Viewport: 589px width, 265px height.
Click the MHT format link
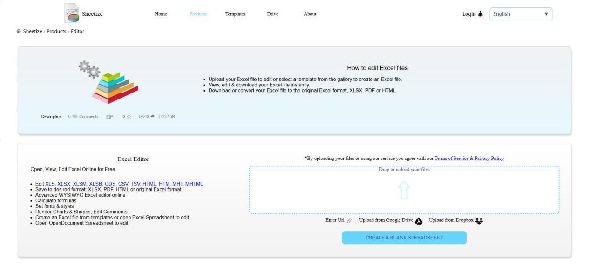coord(177,184)
